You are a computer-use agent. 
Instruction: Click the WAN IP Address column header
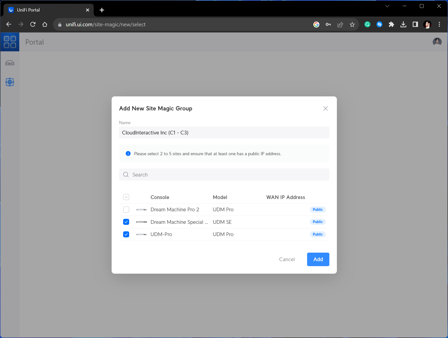click(286, 197)
